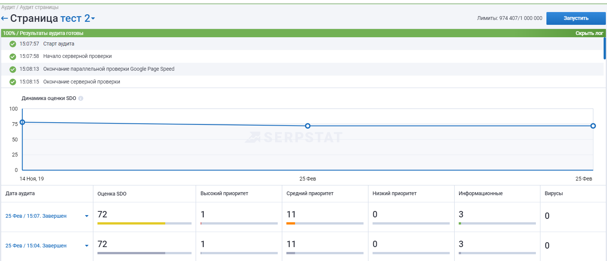This screenshot has height=261, width=607.
Task: Click the green checkmark icon beside Старт аудита
Action: 13,44
